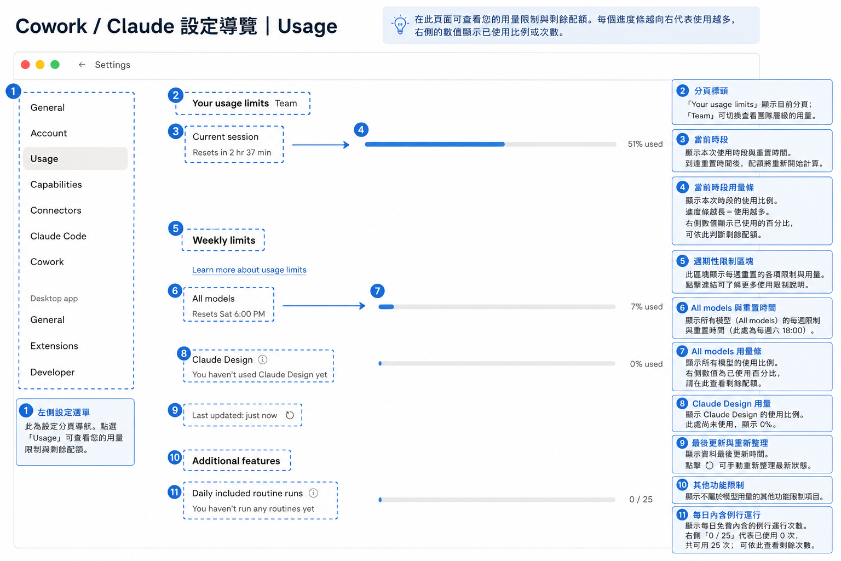Click the All models label
841x561 pixels.
point(214,299)
